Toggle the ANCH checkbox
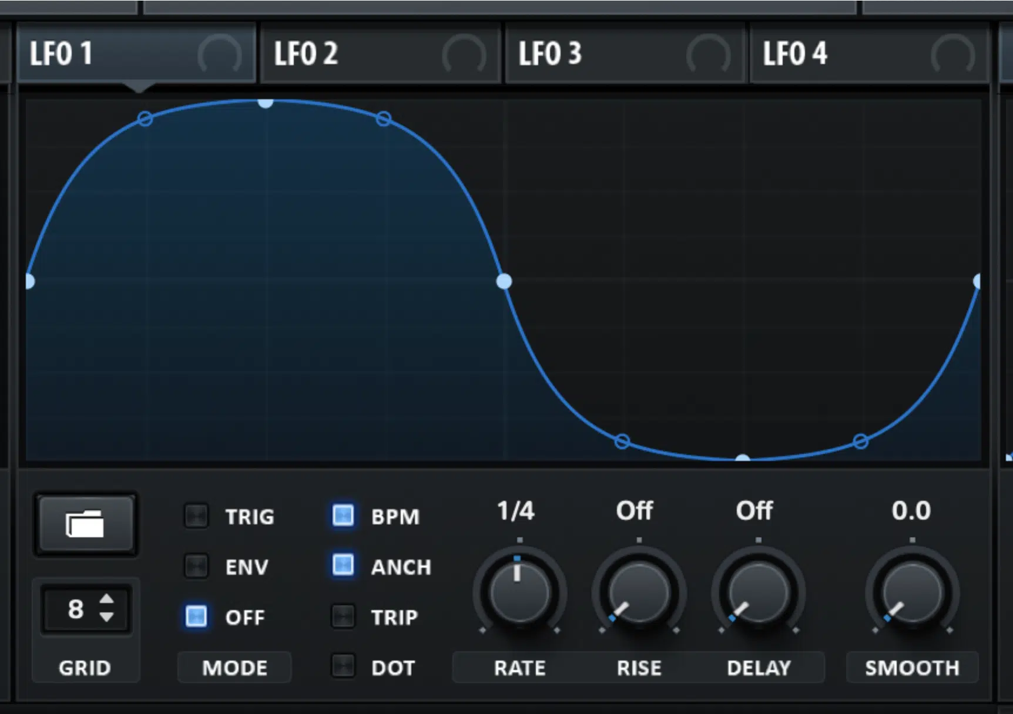Image resolution: width=1013 pixels, height=714 pixels. click(x=343, y=565)
